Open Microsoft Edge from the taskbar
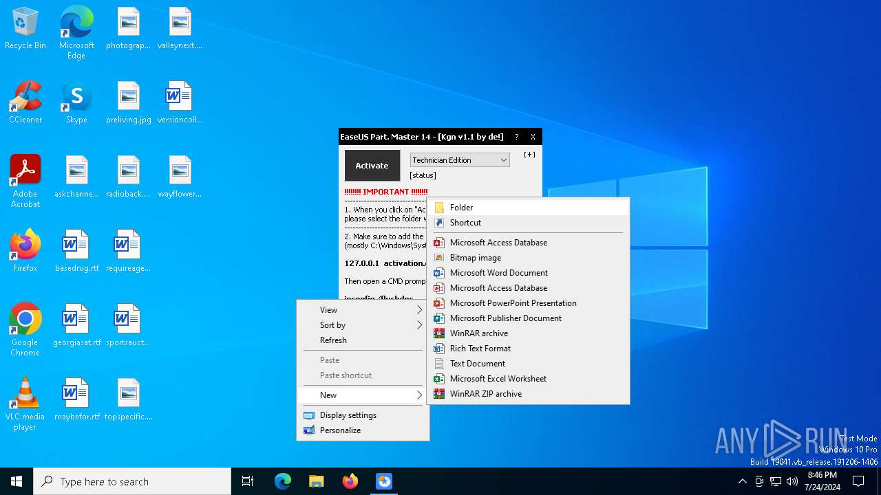The height and width of the screenshot is (495, 881). tap(283, 481)
